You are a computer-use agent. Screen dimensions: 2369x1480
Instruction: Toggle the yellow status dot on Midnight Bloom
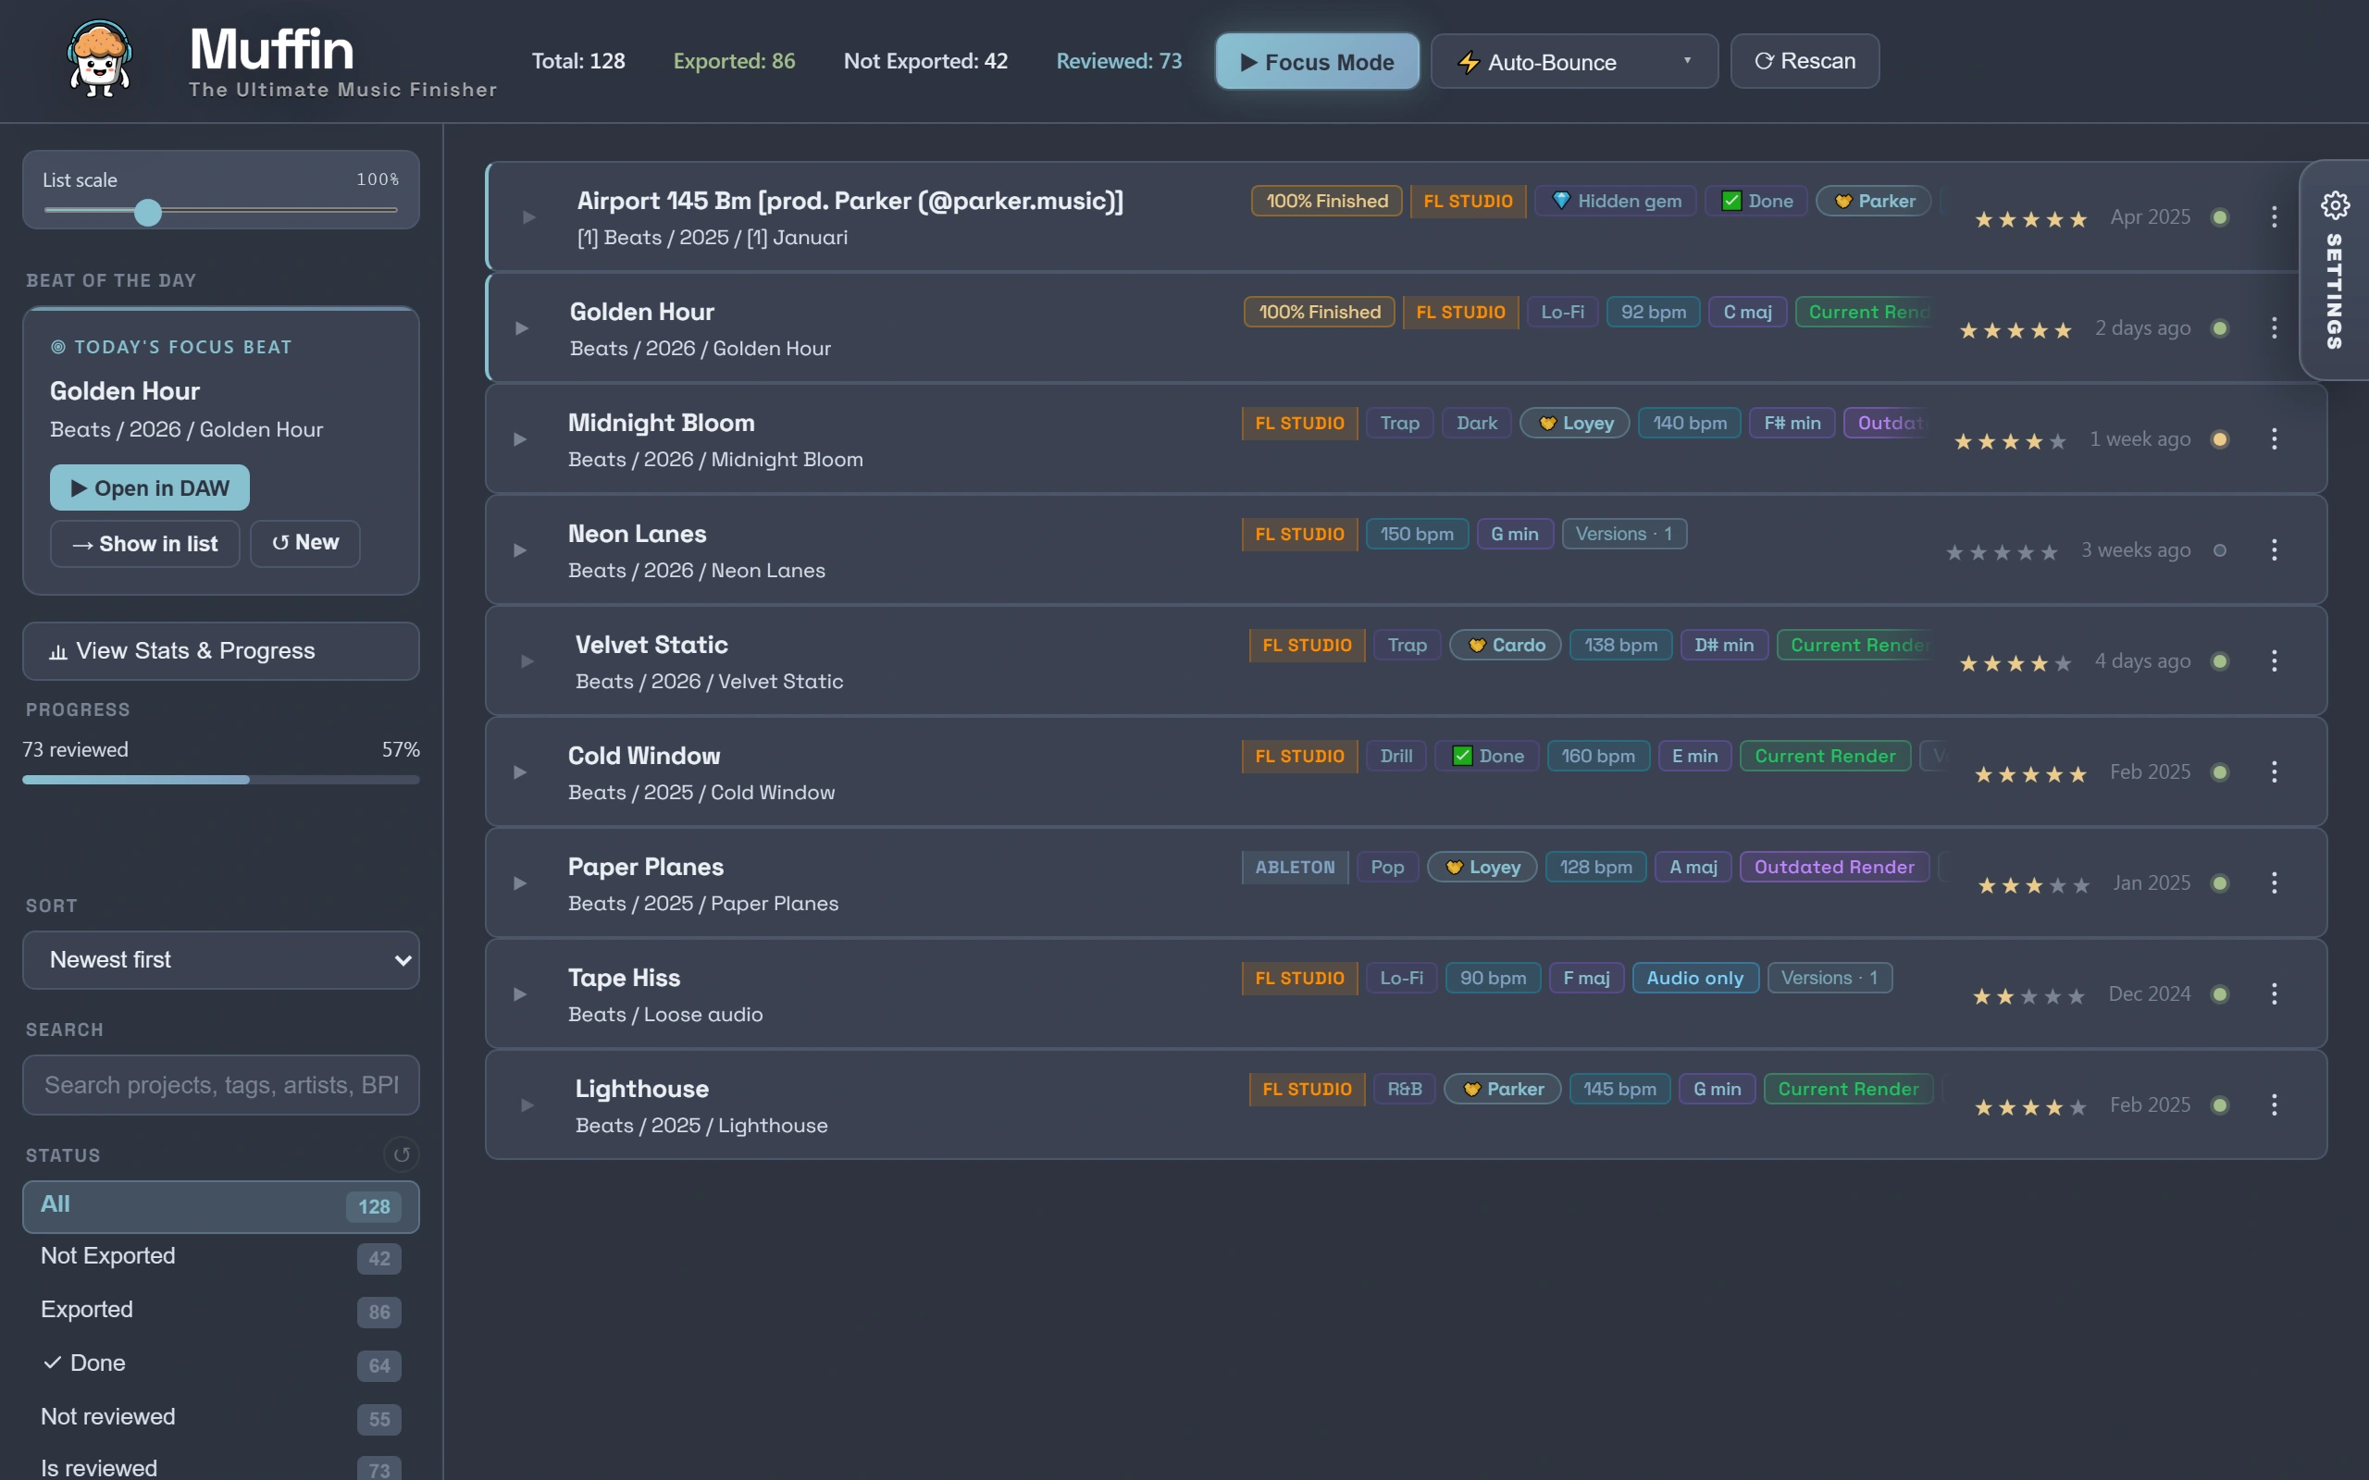[2220, 439]
